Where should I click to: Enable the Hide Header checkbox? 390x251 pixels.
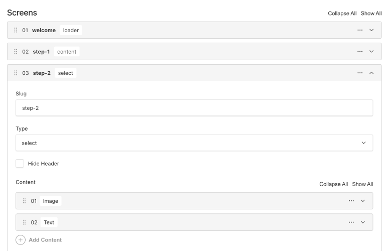tap(20, 164)
